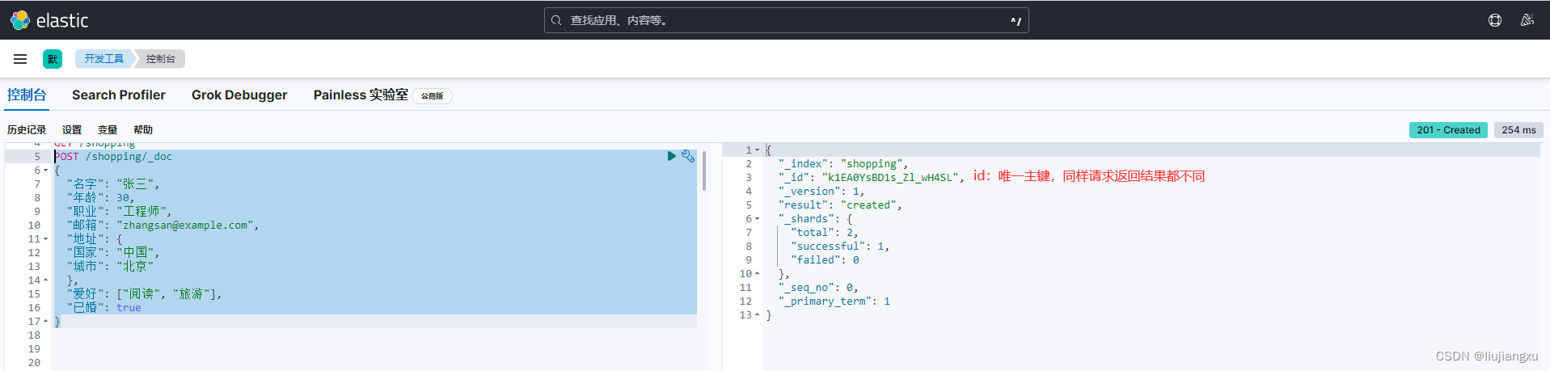Click the POST /shopping/_doc request line

pos(113,157)
